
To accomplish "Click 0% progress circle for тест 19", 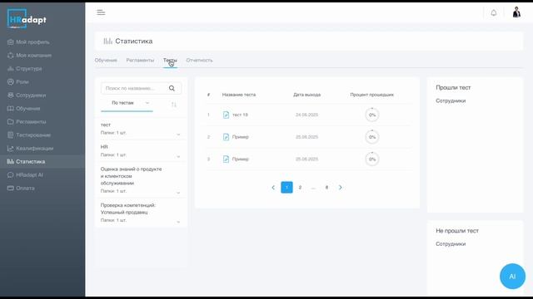I will point(372,115).
